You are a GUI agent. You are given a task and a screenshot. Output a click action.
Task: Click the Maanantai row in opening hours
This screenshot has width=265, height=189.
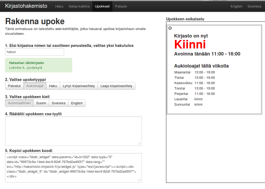(x=195, y=72)
